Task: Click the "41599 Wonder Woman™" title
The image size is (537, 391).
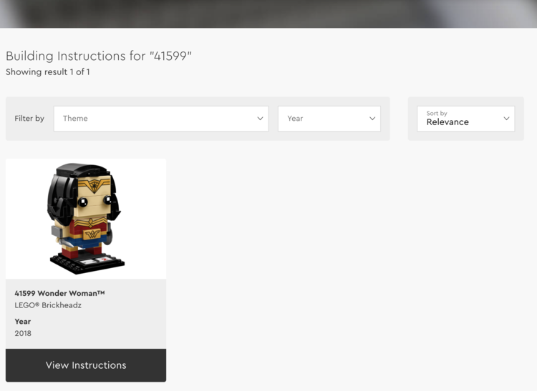Action: 59,293
